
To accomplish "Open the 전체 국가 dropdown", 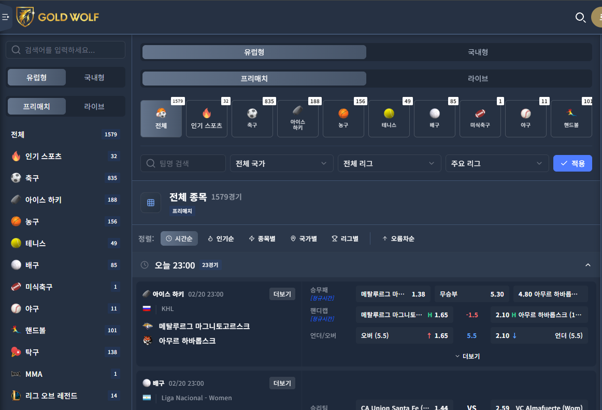I will tap(281, 163).
